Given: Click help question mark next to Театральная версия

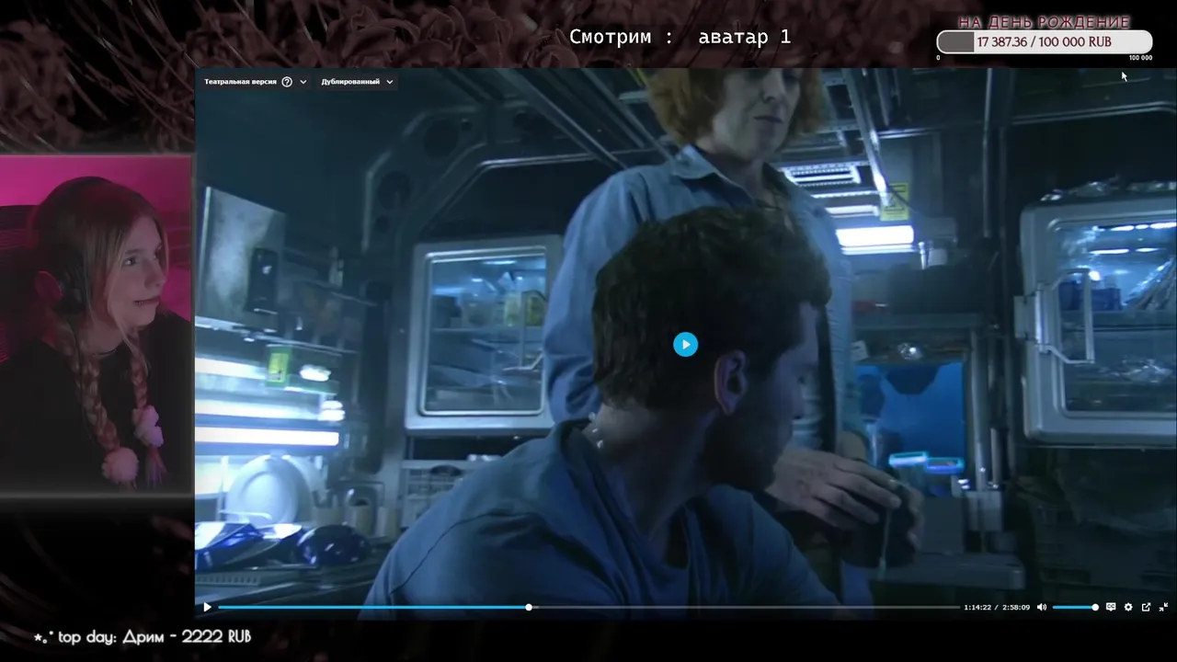Looking at the screenshot, I should (x=287, y=82).
